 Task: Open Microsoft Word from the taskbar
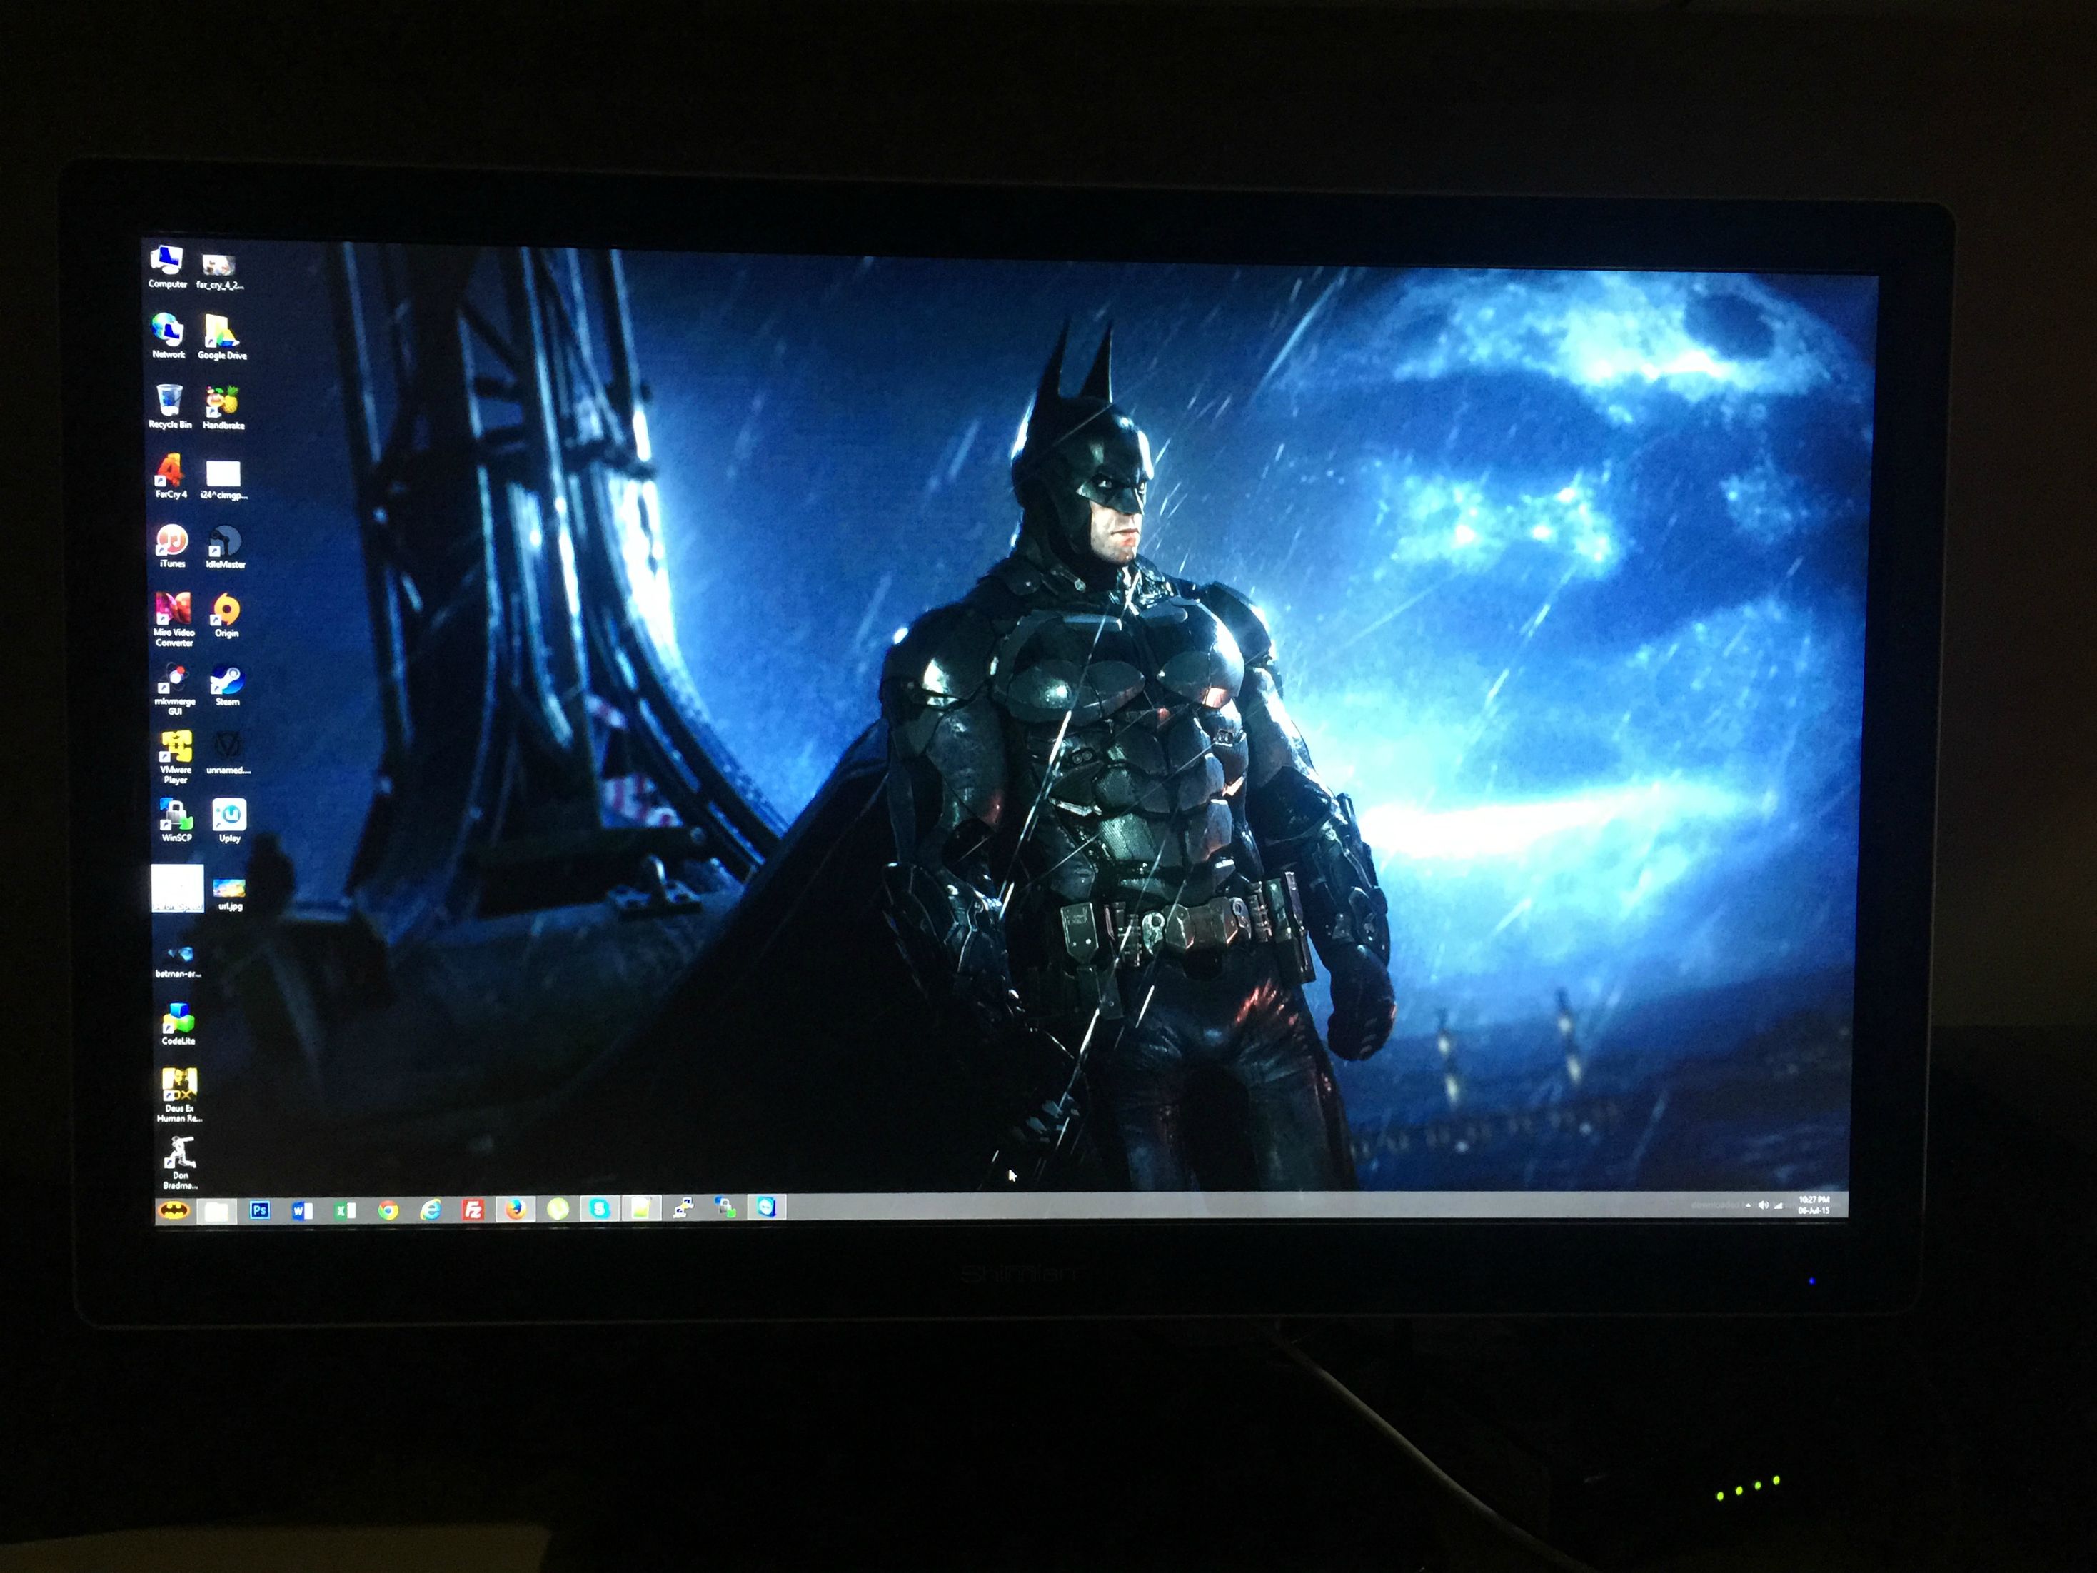[303, 1211]
